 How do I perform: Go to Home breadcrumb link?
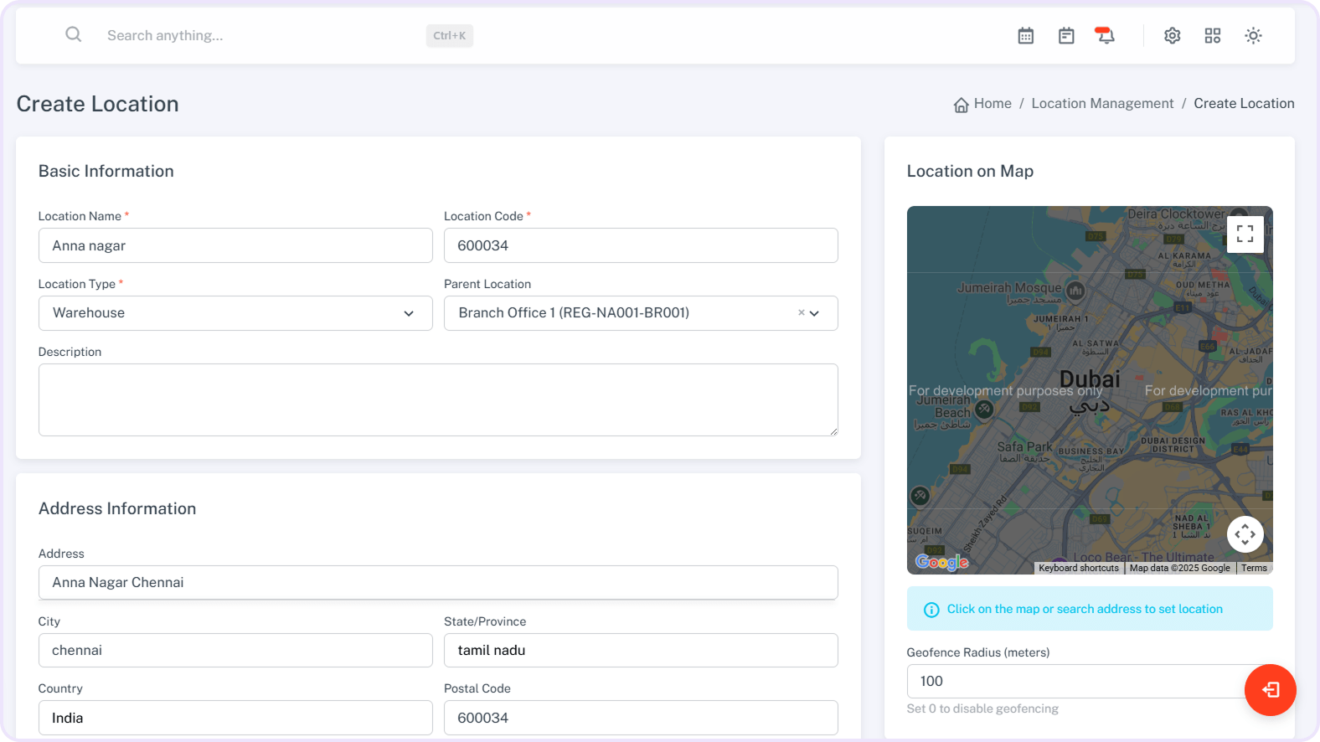992,104
